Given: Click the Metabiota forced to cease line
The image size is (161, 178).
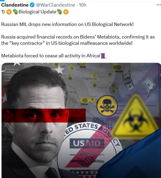Looking at the screenshot, I should 51,56.
